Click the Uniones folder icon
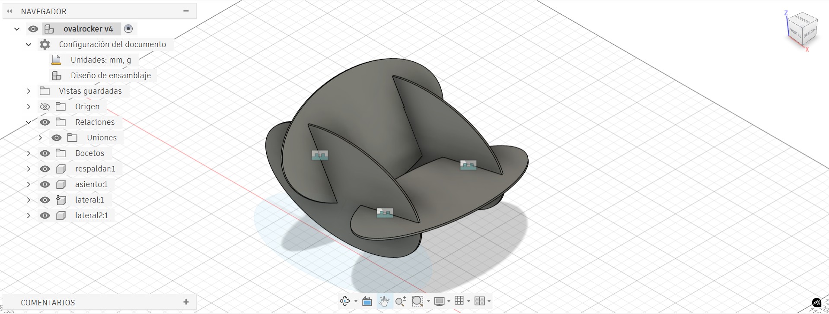 click(73, 137)
